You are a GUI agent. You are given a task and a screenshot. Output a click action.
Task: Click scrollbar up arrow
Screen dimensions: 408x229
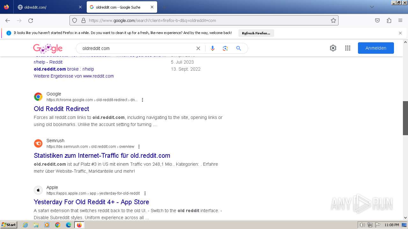[x=405, y=42]
